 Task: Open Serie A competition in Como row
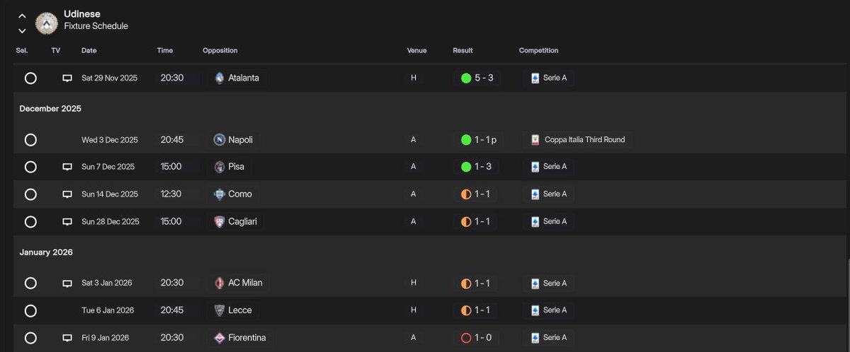coord(549,194)
